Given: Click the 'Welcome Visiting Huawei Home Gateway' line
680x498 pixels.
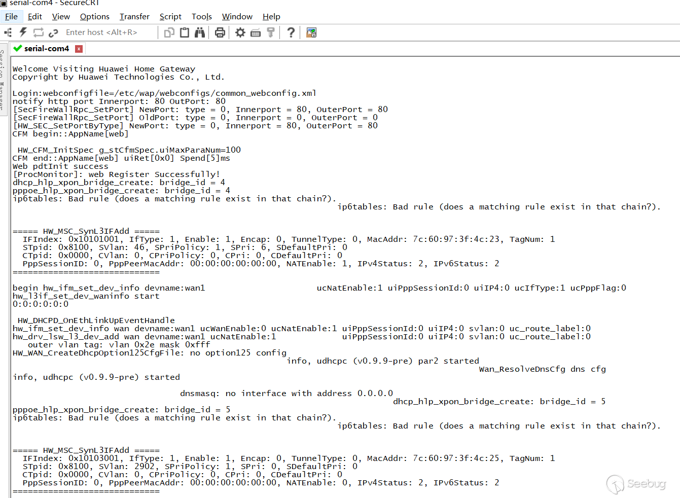Looking at the screenshot, I should pos(104,69).
